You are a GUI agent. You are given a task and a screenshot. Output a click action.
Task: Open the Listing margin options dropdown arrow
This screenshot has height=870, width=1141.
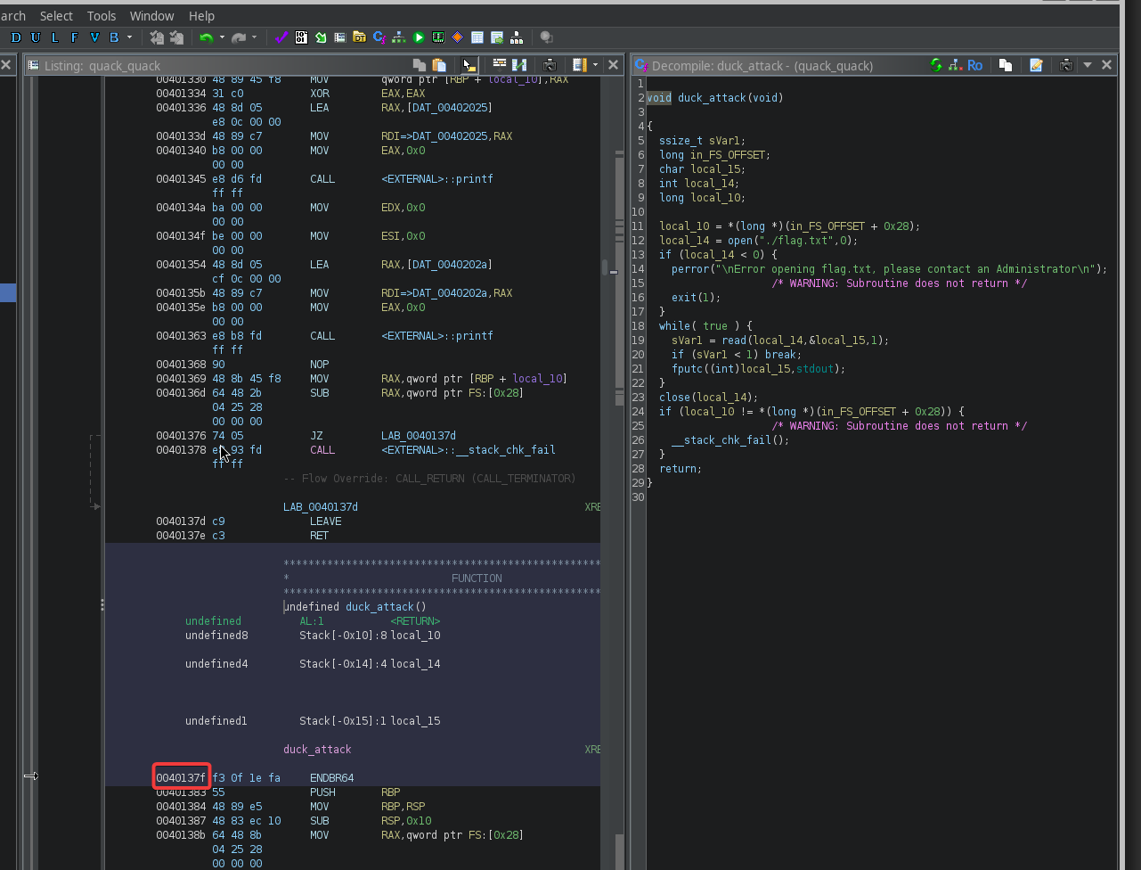[x=595, y=65]
